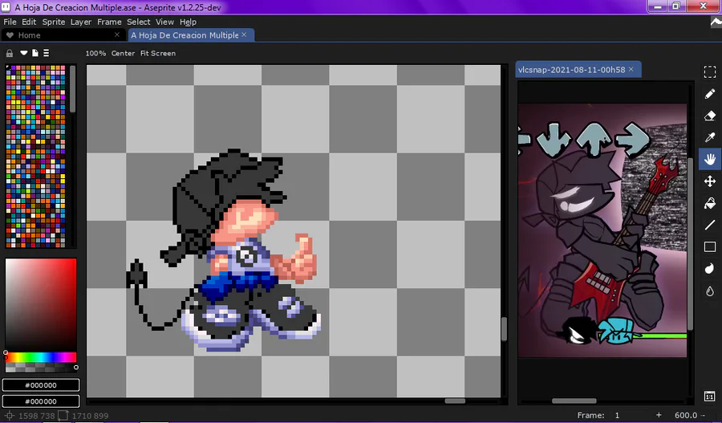The image size is (722, 423).
Task: Open the Edit menu
Action: (29, 22)
